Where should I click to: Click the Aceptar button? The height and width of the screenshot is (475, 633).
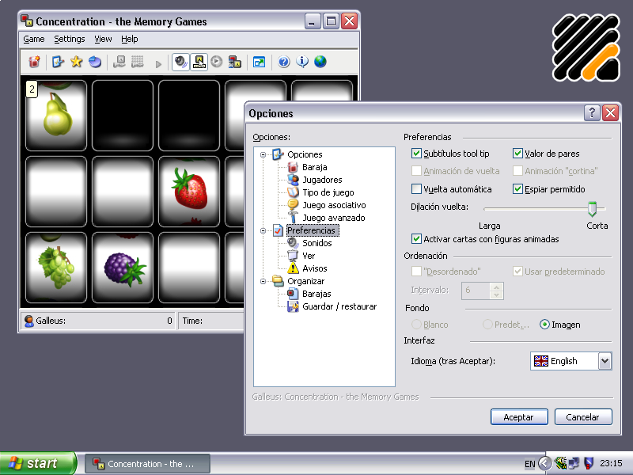pyautogui.click(x=518, y=417)
